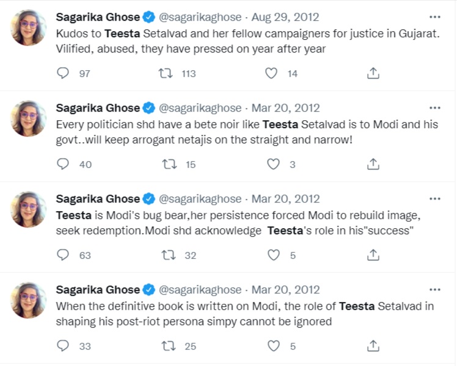The width and height of the screenshot is (457, 366).
Task: Click the avatar on the bug bear tweet
Action: tap(29, 209)
